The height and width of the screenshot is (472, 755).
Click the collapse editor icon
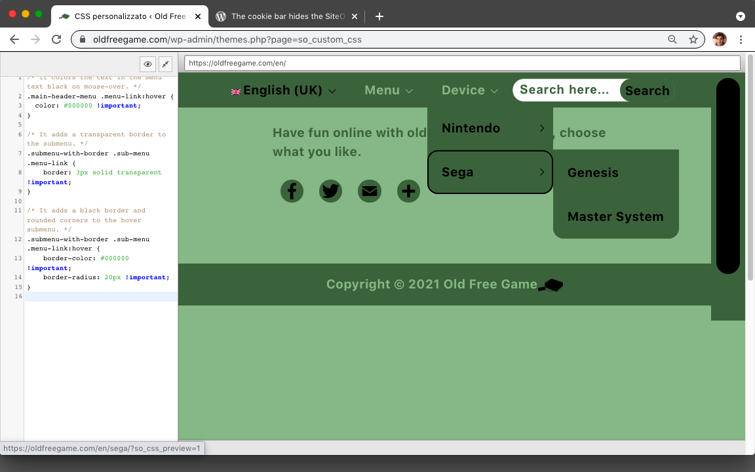point(165,64)
